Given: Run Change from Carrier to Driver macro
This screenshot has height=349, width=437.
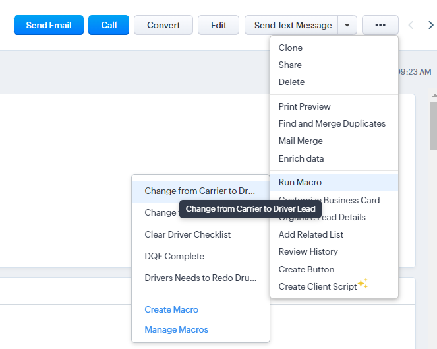Looking at the screenshot, I should click(199, 191).
